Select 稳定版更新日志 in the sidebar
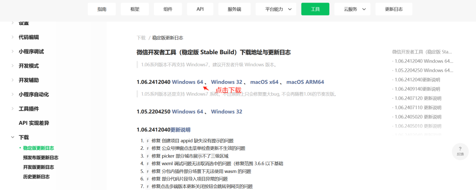 38,148
